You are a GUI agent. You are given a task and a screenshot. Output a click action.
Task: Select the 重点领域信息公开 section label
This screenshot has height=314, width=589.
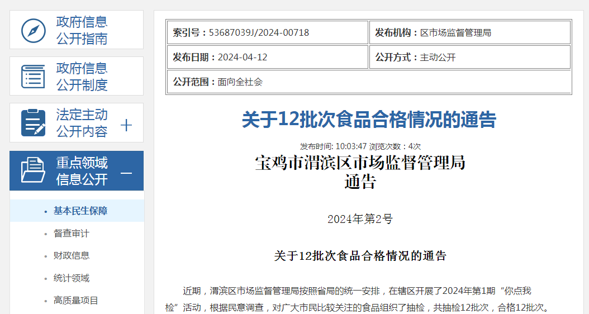82,171
